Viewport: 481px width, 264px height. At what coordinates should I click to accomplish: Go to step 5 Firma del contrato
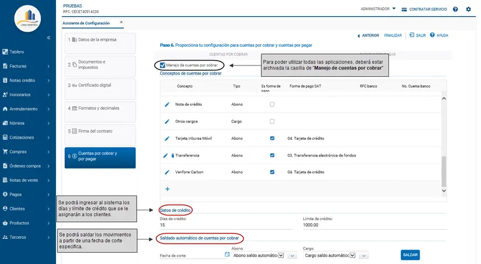tap(100, 135)
